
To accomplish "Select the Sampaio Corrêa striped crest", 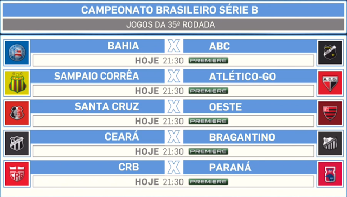I will pos(17,83).
